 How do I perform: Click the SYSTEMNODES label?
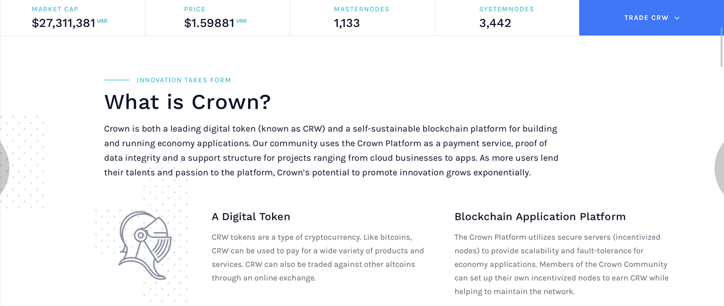click(x=506, y=9)
